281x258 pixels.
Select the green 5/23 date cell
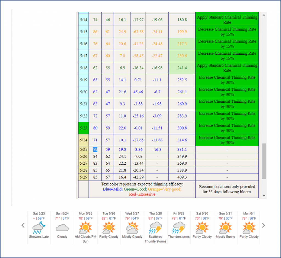pyautogui.click(x=83, y=128)
